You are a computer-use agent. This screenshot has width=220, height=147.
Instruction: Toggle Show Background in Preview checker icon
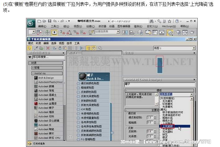(70, 48)
